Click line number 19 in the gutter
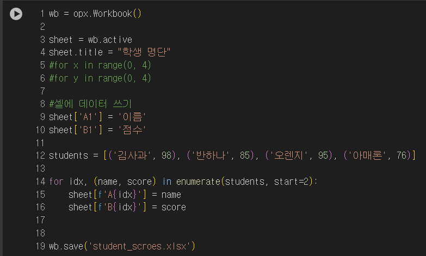426x256 pixels. click(40, 246)
